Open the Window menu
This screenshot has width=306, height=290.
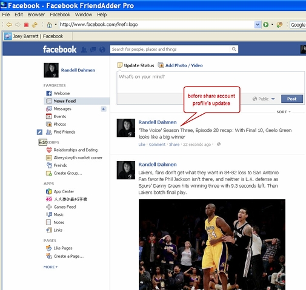click(x=84, y=15)
